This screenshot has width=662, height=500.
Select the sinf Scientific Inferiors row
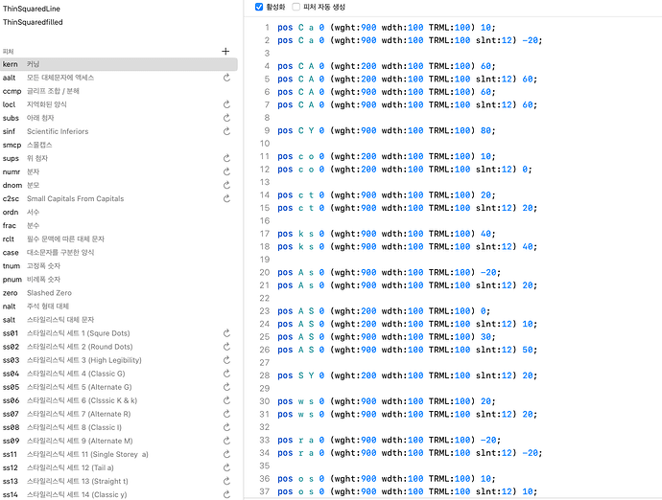tap(119, 131)
